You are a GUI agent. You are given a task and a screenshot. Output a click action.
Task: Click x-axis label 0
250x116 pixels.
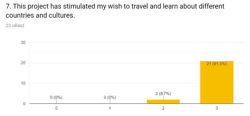tap(56, 108)
